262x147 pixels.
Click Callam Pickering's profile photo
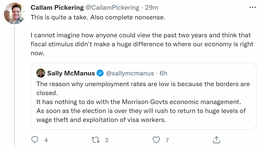coord(15,14)
